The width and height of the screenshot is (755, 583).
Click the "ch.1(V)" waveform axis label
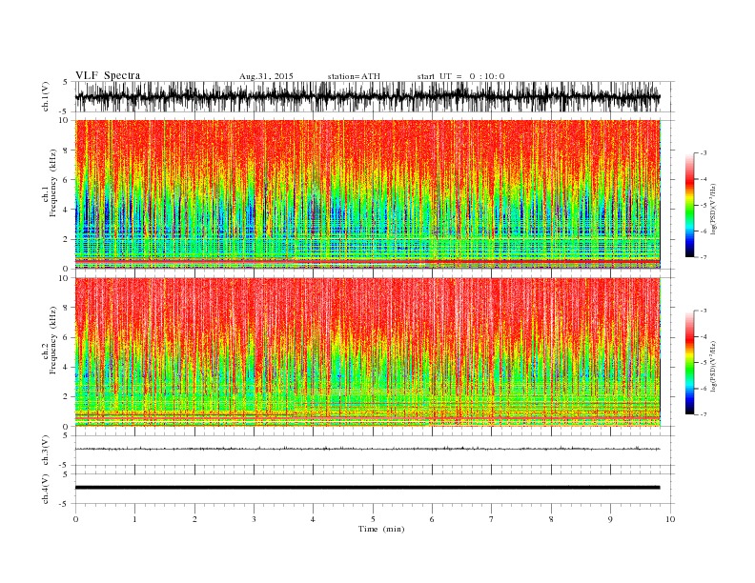pos(46,96)
